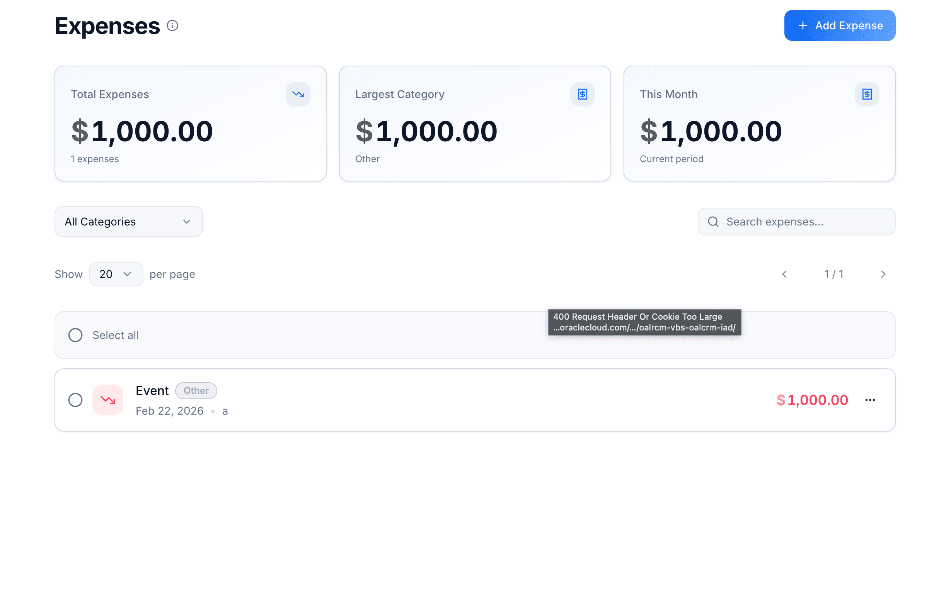This screenshot has height=610, width=951.
Task: Click the receipt icon on This Month card
Action: point(867,94)
